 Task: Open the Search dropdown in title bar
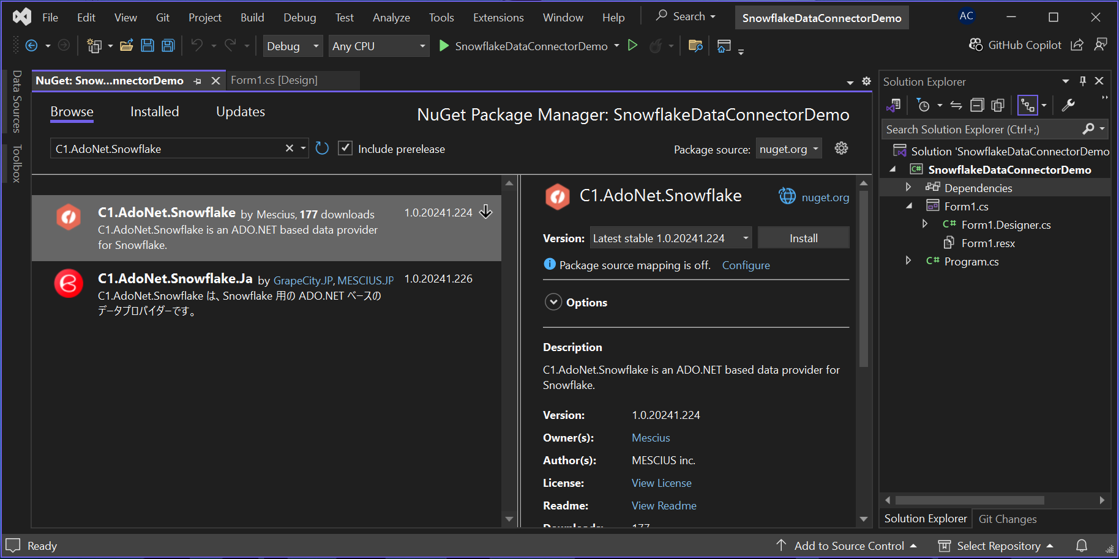point(686,17)
